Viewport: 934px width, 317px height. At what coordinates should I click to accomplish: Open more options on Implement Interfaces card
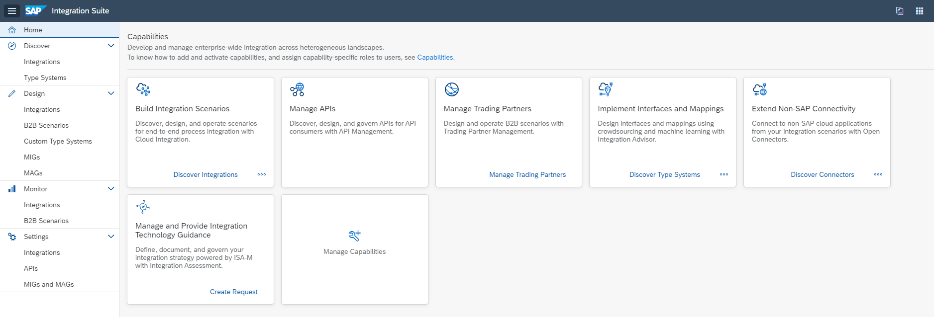724,174
